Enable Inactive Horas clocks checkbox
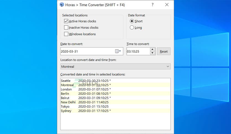The height and width of the screenshot is (134, 231). 66,28
